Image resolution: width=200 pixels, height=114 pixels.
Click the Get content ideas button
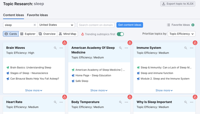tap(130, 25)
